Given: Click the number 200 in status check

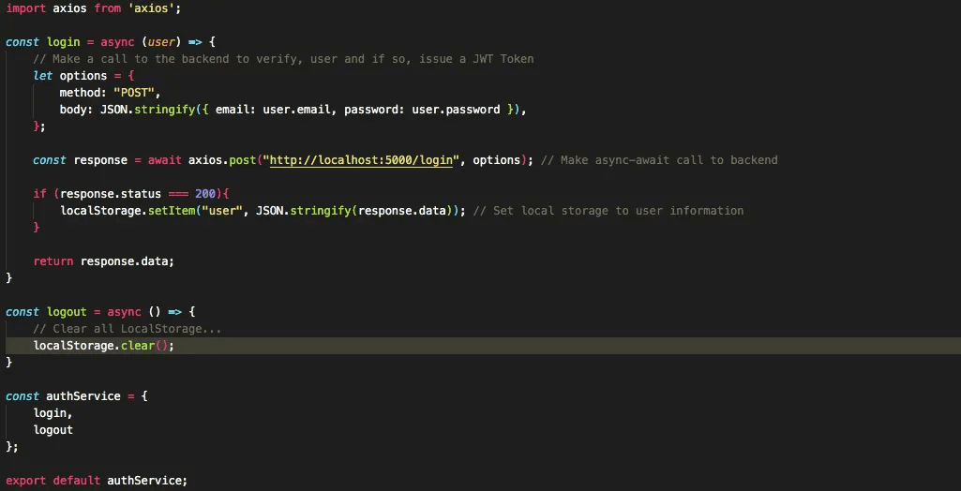Looking at the screenshot, I should 205,194.
